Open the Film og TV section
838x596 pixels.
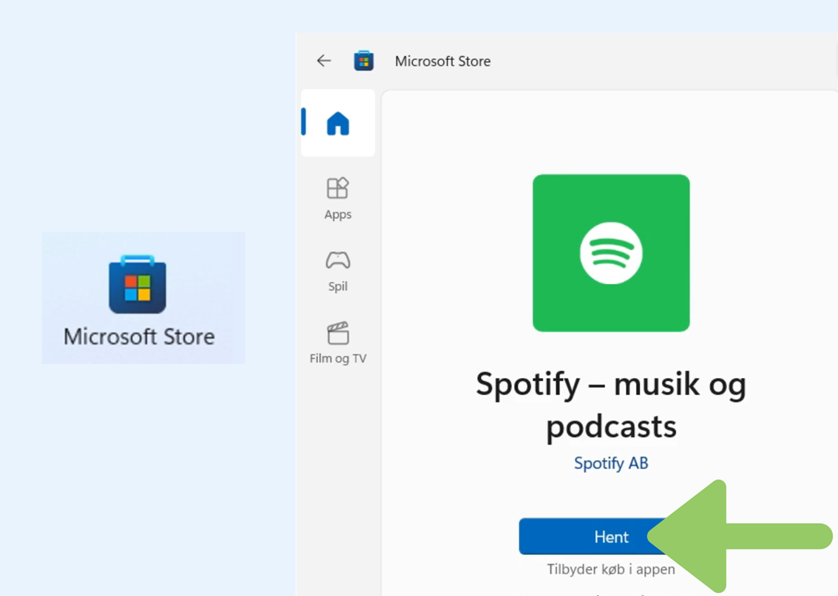pyautogui.click(x=338, y=343)
